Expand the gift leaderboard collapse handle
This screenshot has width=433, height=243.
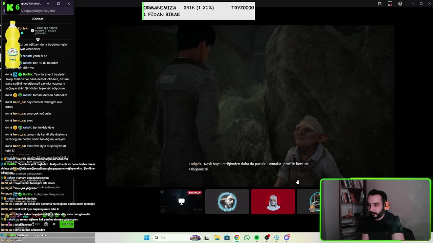pyautogui.click(x=38, y=39)
